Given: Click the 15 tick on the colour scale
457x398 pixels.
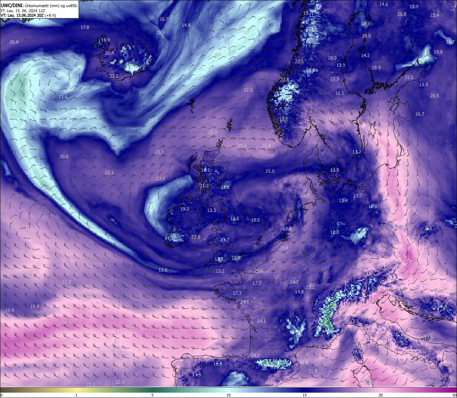Looking at the screenshot, I should pos(305,395).
